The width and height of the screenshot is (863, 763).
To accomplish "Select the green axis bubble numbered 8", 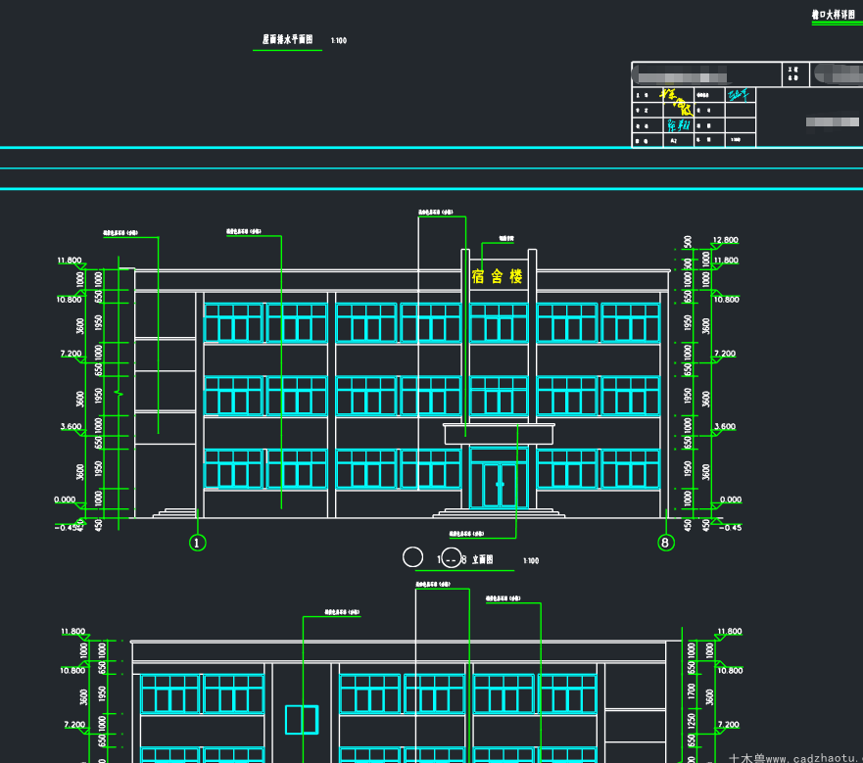I will 666,543.
